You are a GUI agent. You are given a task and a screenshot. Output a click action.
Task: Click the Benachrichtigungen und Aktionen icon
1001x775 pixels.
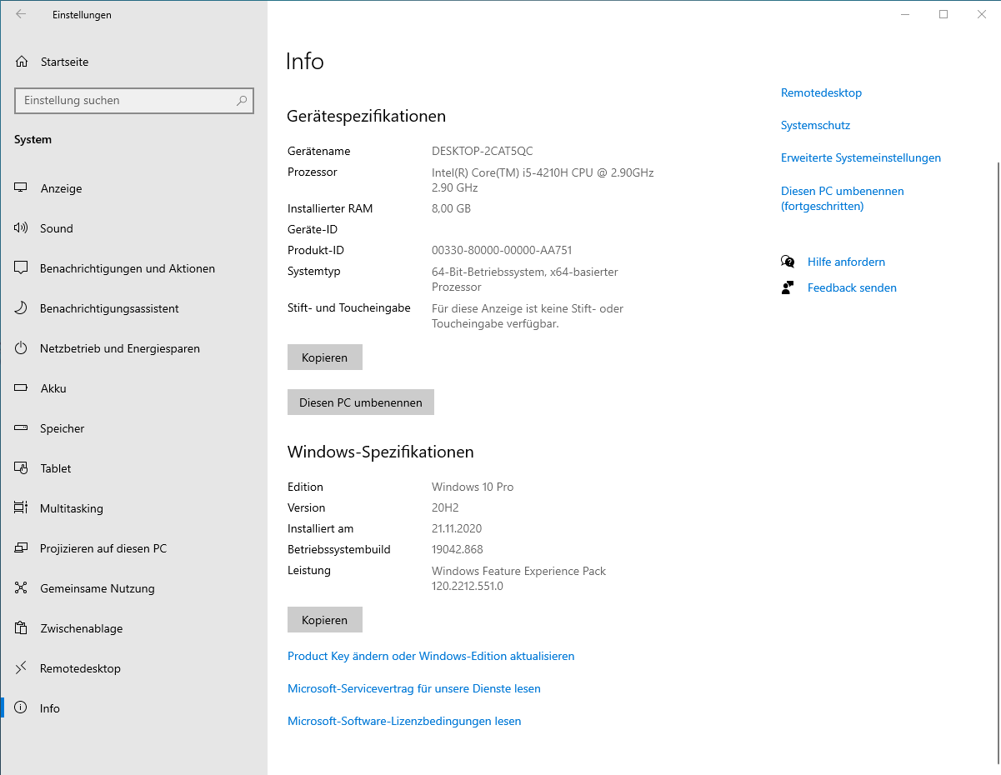click(x=22, y=268)
